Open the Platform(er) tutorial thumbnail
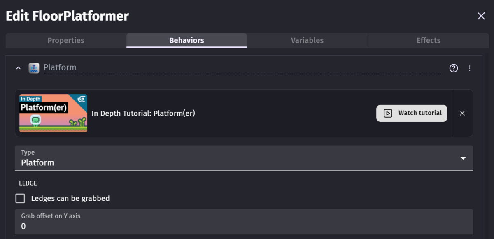 (x=53, y=113)
